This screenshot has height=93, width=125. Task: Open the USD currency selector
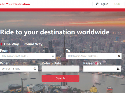tap(117, 4)
